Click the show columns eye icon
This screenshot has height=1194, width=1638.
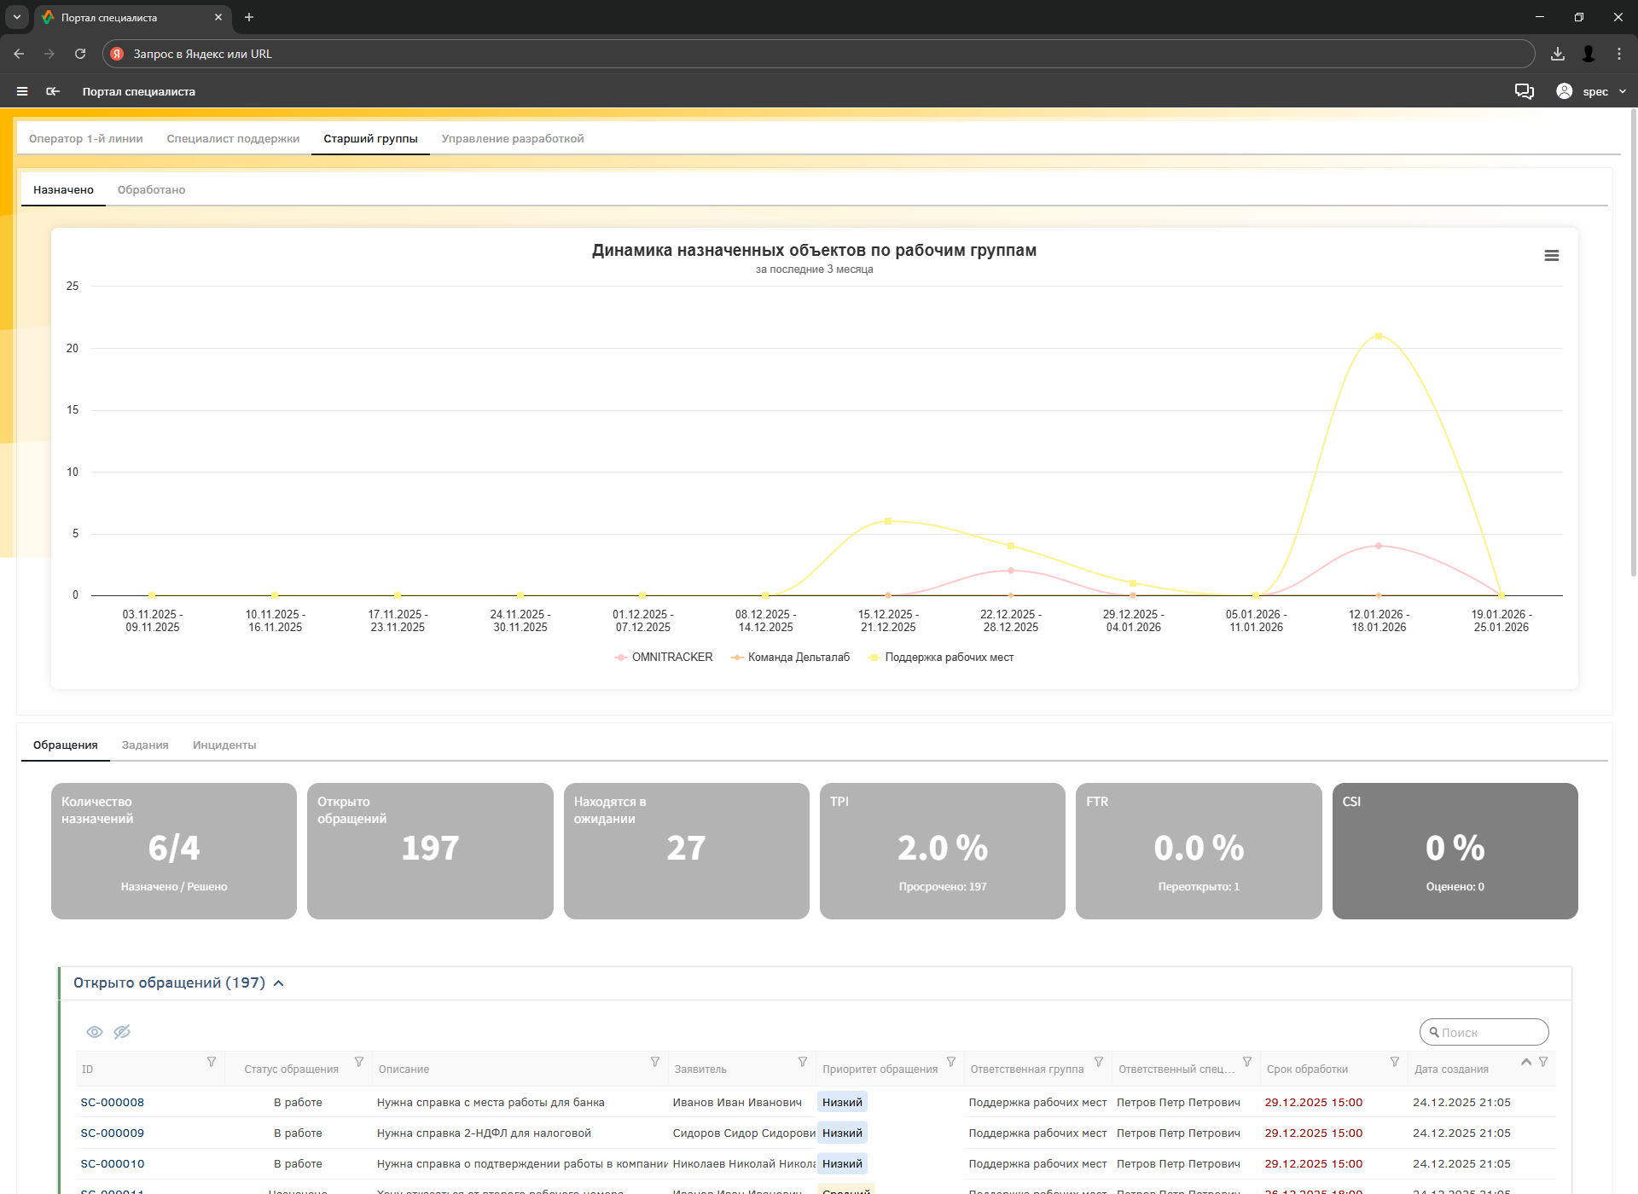pyautogui.click(x=95, y=1032)
